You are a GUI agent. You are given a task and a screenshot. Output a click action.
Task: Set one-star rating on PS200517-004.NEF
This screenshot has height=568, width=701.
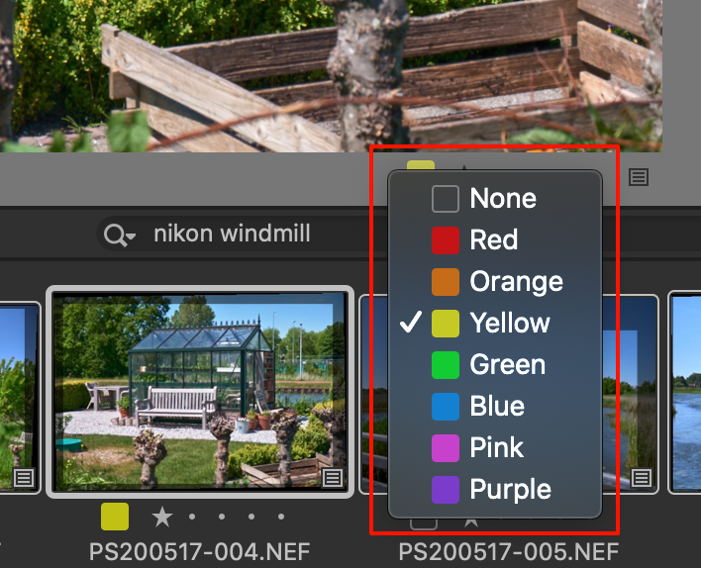click(162, 517)
